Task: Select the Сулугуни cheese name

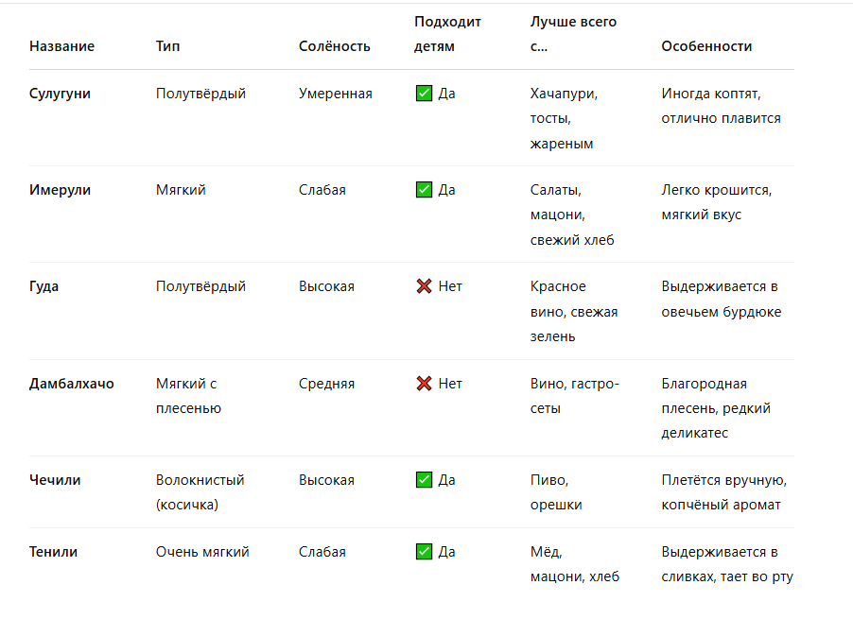Action: point(60,94)
